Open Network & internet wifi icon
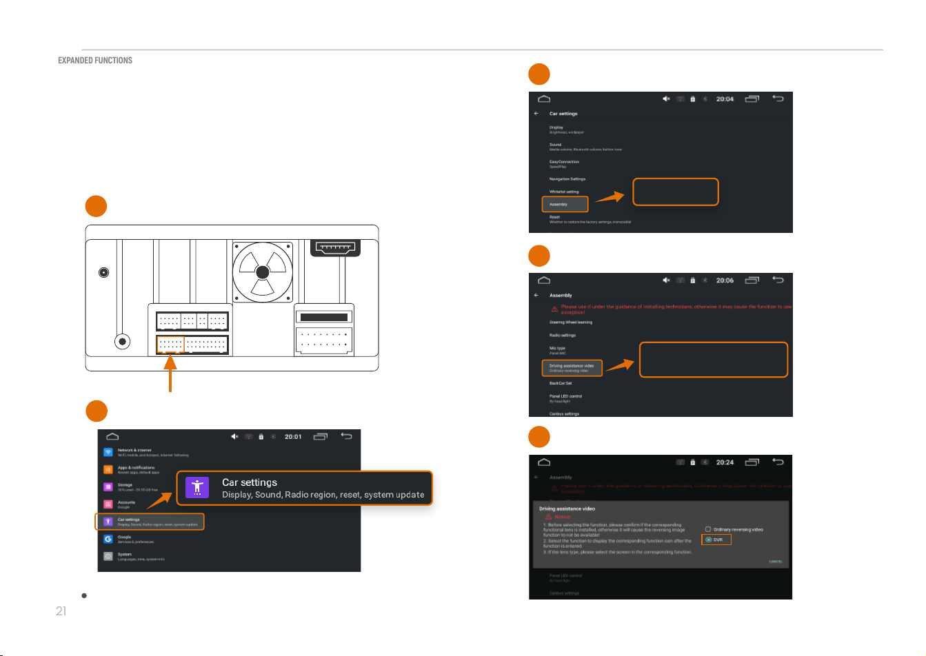The image size is (926, 656). 108,452
